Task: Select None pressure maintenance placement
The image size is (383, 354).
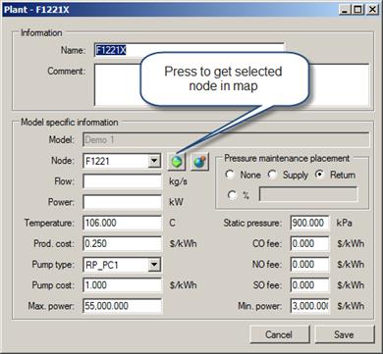Action: tap(230, 175)
